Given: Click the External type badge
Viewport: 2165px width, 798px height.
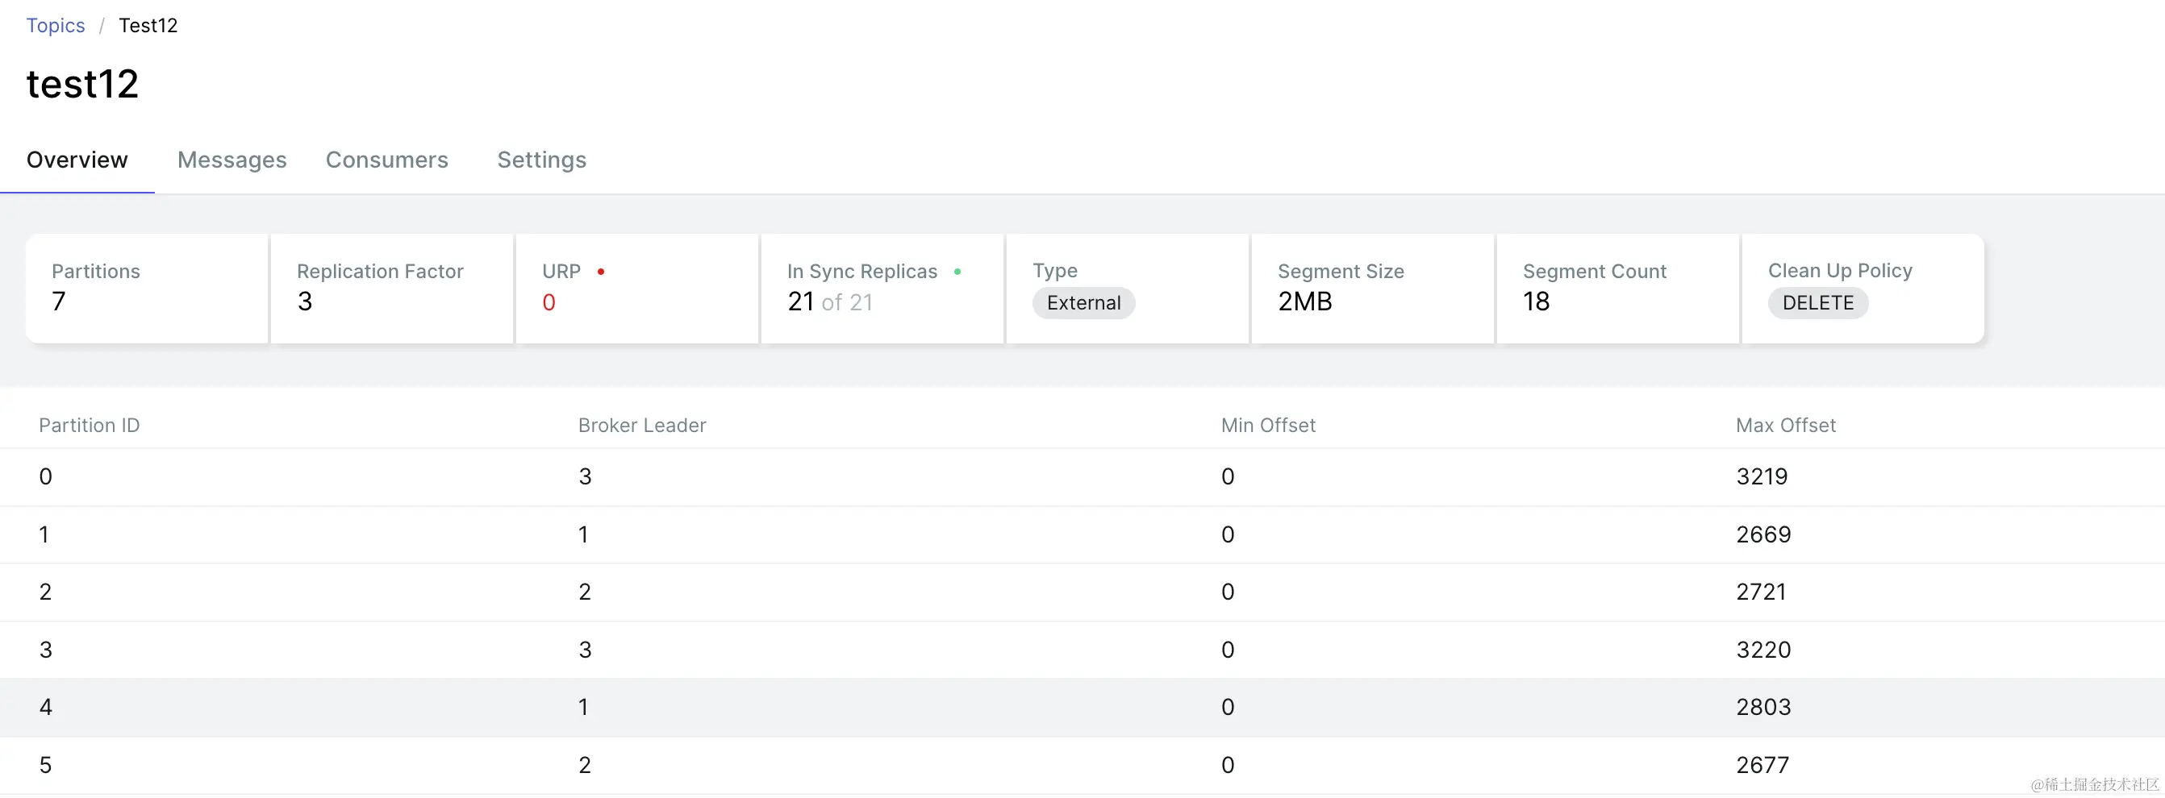Looking at the screenshot, I should [x=1083, y=303].
